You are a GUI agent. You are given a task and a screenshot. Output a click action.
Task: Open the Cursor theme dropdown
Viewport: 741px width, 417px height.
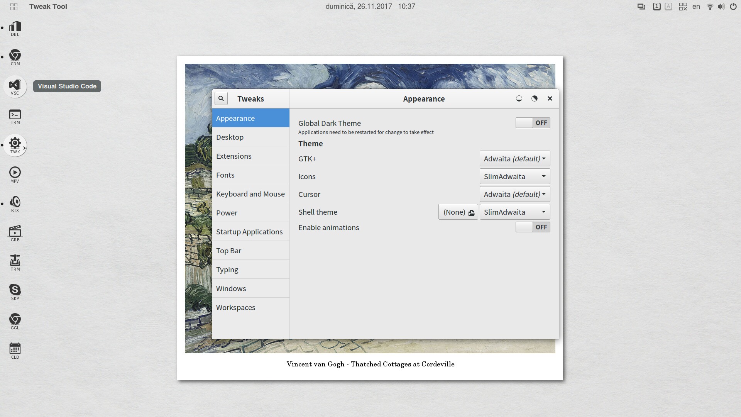coord(514,194)
